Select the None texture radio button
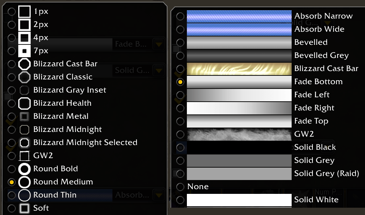The width and height of the screenshot is (365, 215). [180, 187]
